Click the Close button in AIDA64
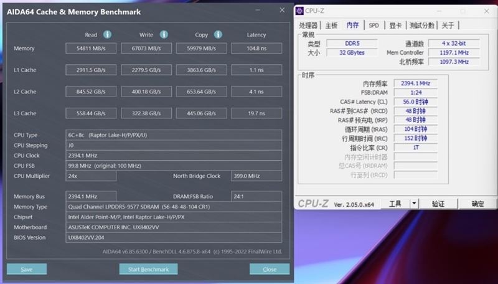This screenshot has width=498, height=284. [x=270, y=269]
